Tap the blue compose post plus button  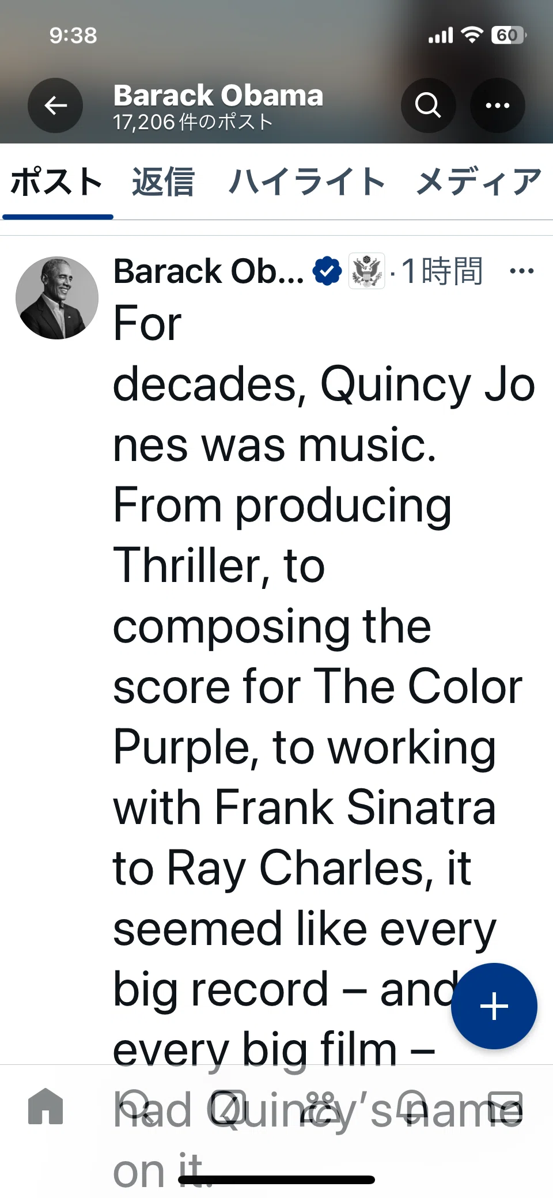(494, 1006)
